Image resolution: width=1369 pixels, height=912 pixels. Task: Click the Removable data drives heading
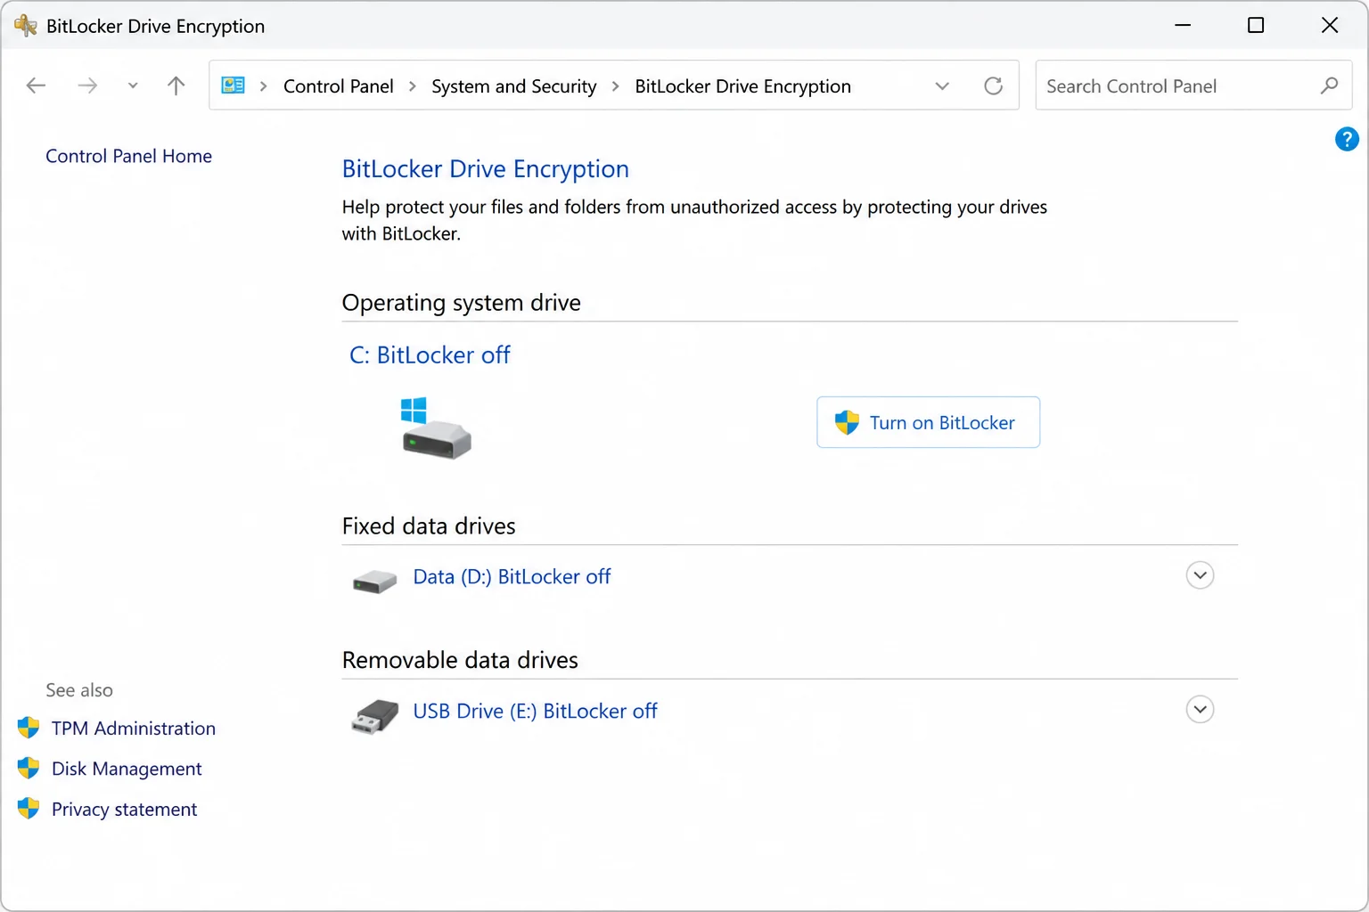460,660
